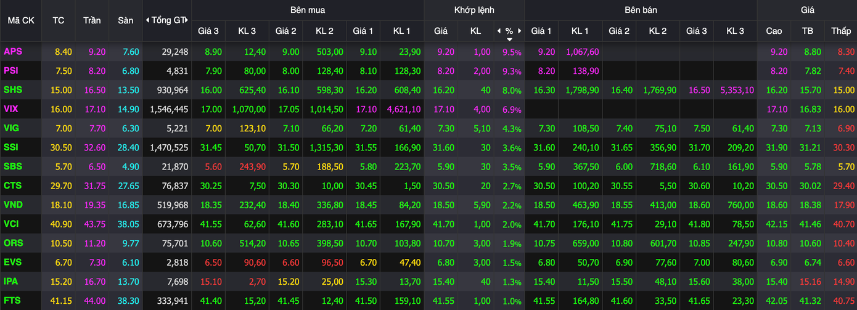The image size is (857, 310).
Task: Click total value 333,941 in FTS row
Action: pyautogui.click(x=171, y=301)
